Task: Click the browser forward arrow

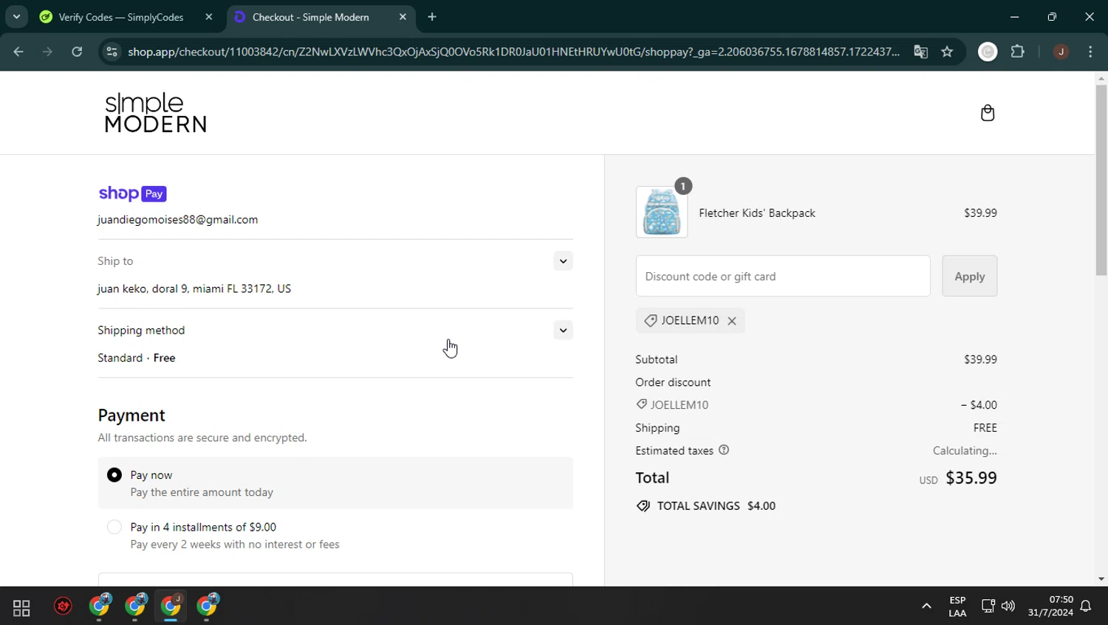Action: pos(47,52)
